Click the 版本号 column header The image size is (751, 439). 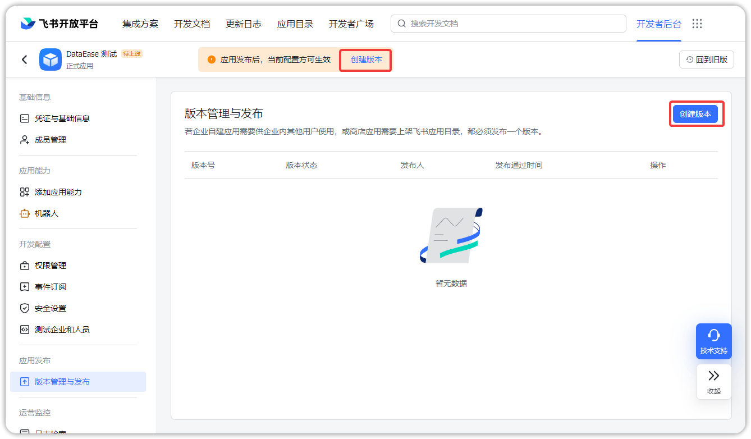(x=203, y=165)
